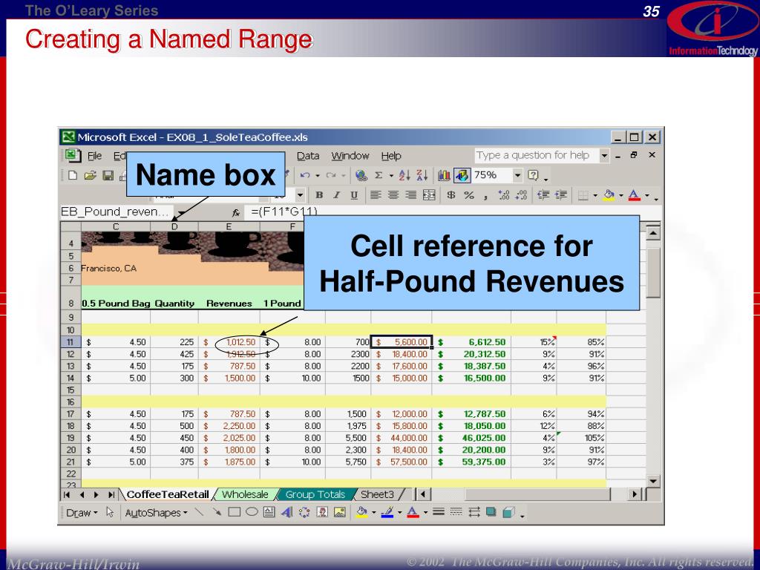Viewport: 760px width, 570px height.
Task: Click the AutoSum sigma icon
Action: coord(379,176)
